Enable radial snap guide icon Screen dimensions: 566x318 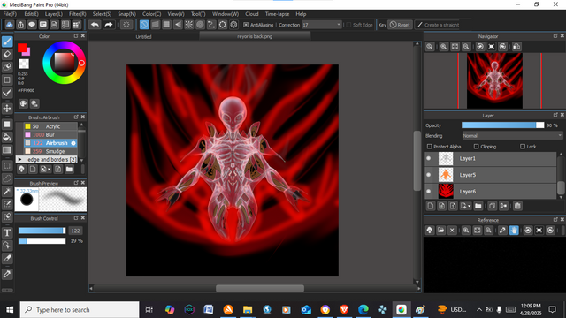coord(188,25)
